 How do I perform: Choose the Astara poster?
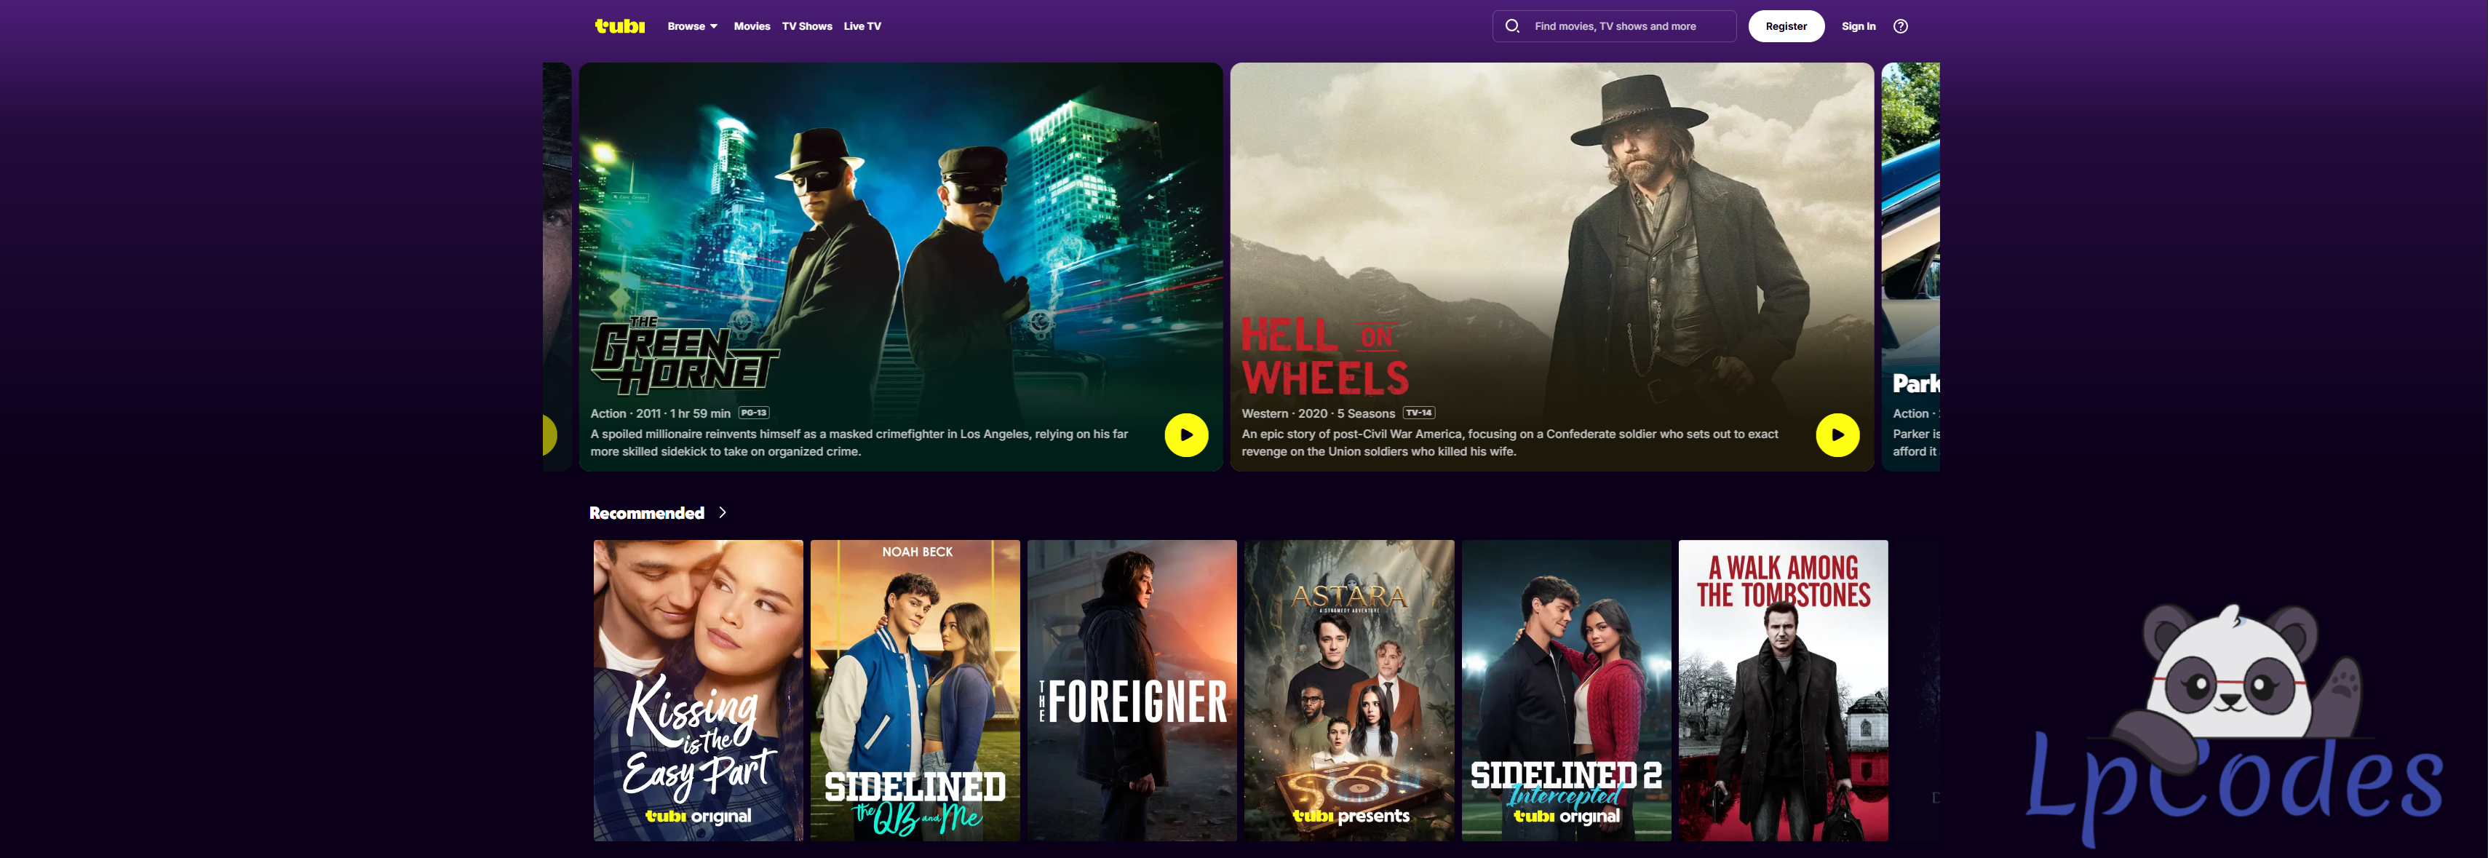coord(1349,690)
